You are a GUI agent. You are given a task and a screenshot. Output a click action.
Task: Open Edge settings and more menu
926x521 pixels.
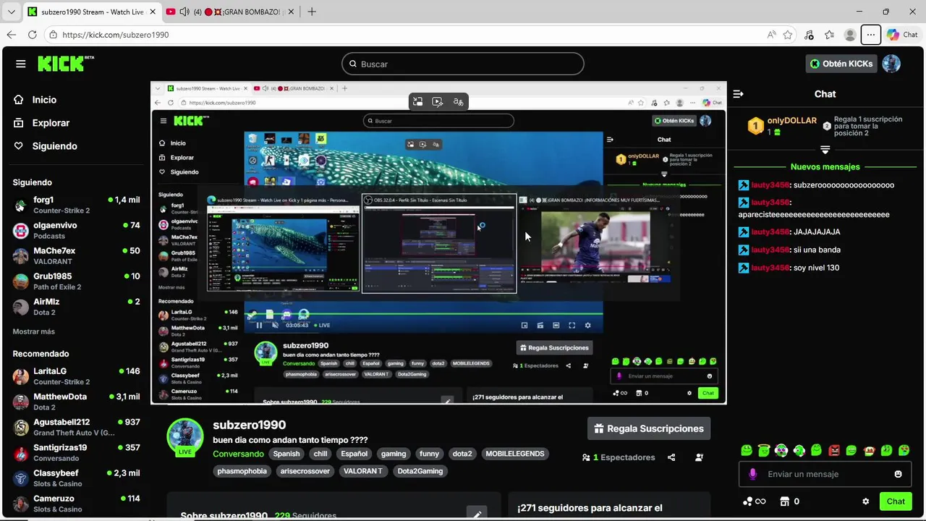click(871, 35)
